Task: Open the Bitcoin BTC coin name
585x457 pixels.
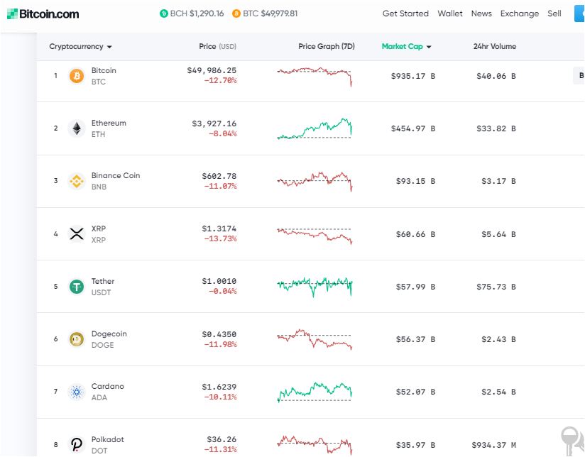Action: point(104,76)
